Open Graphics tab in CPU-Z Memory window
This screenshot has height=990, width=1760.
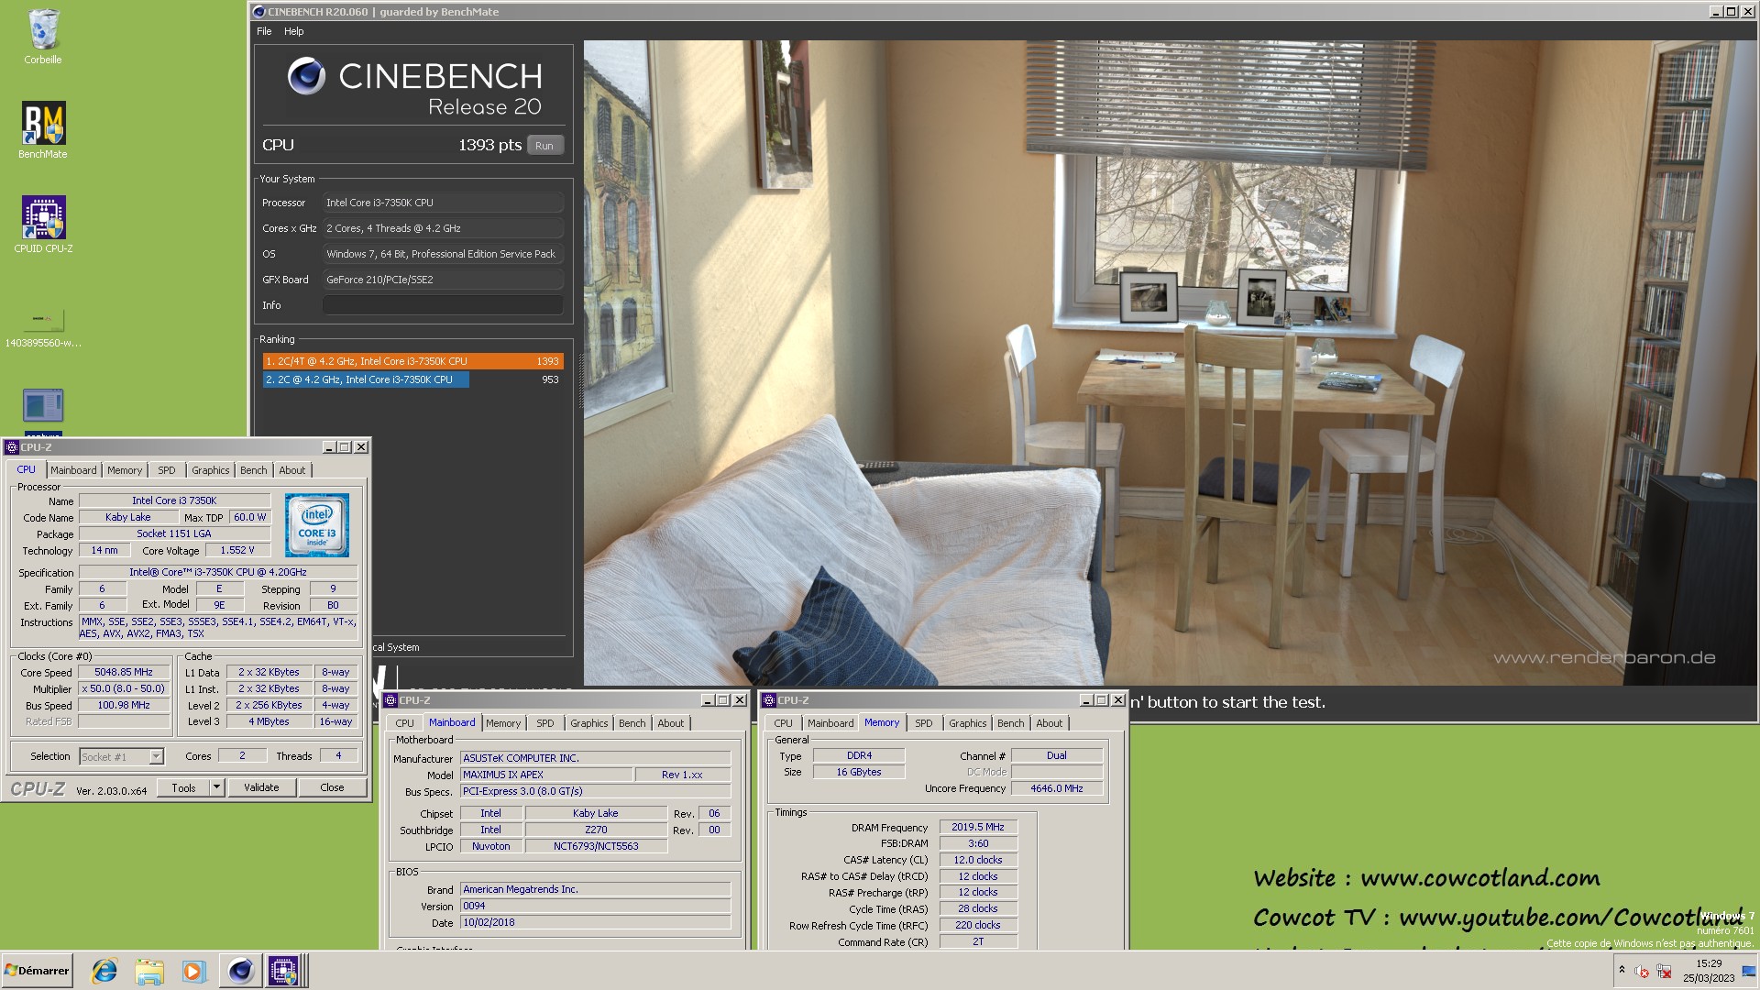click(x=968, y=723)
